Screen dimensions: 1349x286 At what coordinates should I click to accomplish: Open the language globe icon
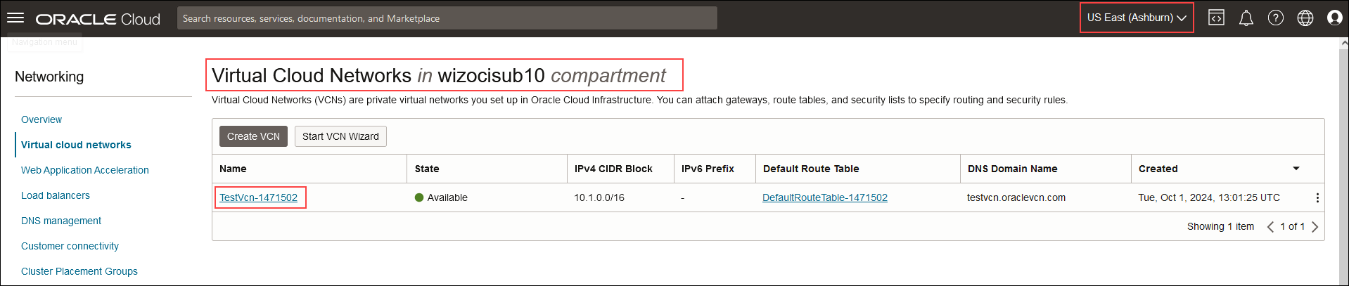coord(1305,18)
